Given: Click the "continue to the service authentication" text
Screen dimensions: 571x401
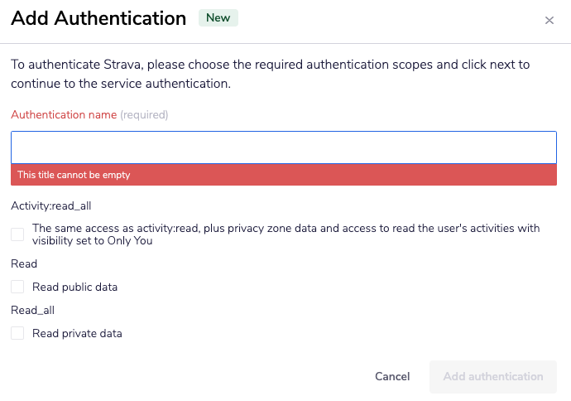Looking at the screenshot, I should [x=120, y=84].
